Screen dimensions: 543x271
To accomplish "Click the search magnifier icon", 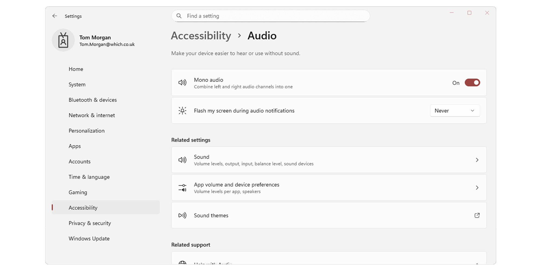I will [179, 16].
